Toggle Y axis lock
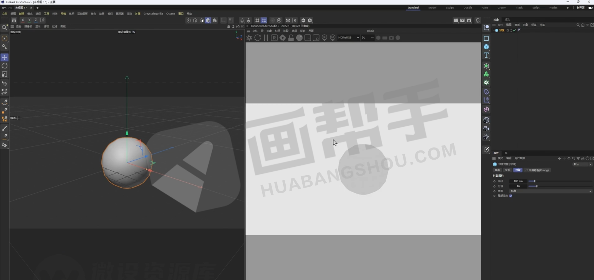The width and height of the screenshot is (594, 280). click(29, 20)
